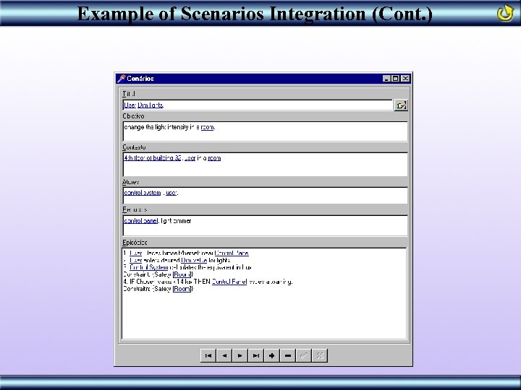The width and height of the screenshot is (521, 390).
Task: Go to the previous scenario record
Action: tap(224, 355)
